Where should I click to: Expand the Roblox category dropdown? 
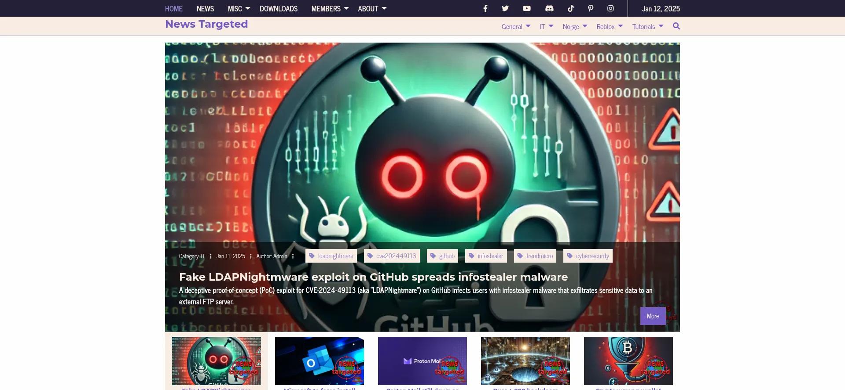click(610, 27)
